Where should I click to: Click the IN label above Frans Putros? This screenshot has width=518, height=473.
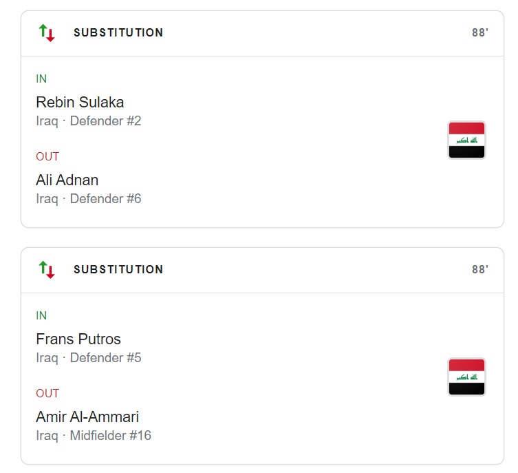(x=41, y=316)
